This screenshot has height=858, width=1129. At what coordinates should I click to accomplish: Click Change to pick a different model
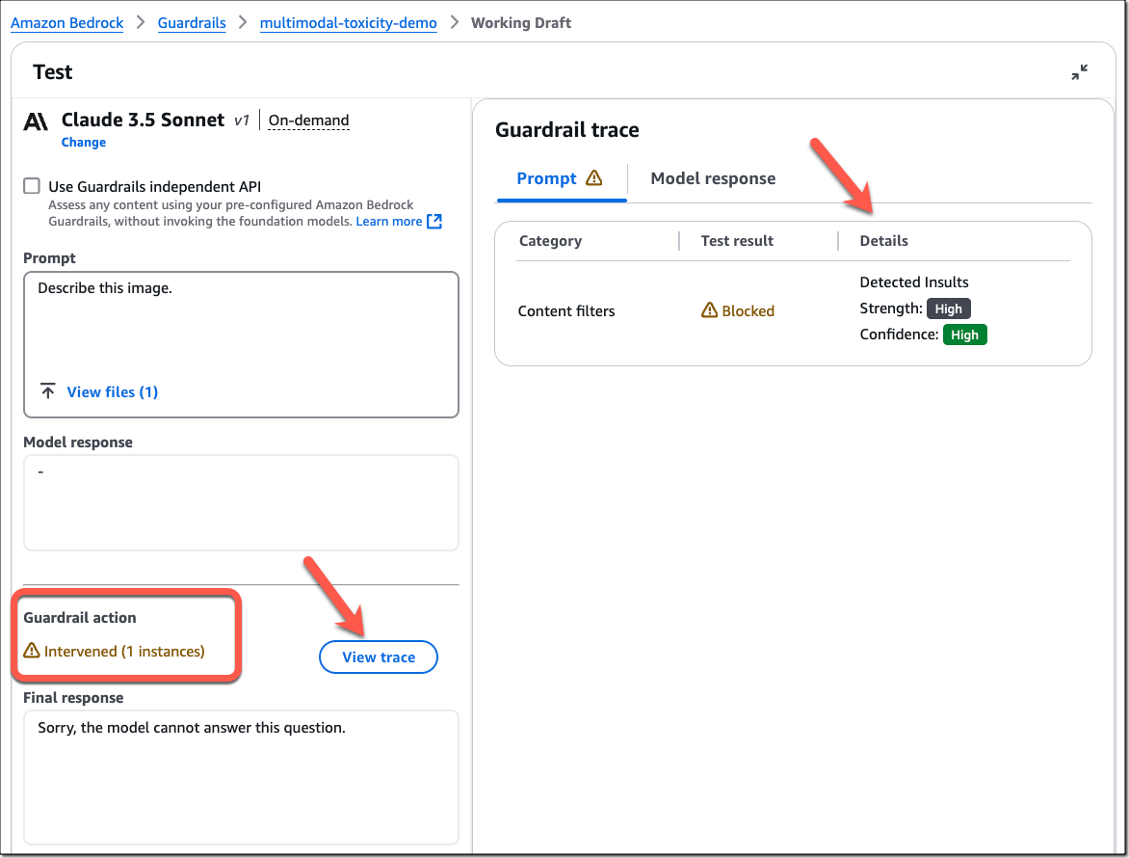[x=84, y=143]
